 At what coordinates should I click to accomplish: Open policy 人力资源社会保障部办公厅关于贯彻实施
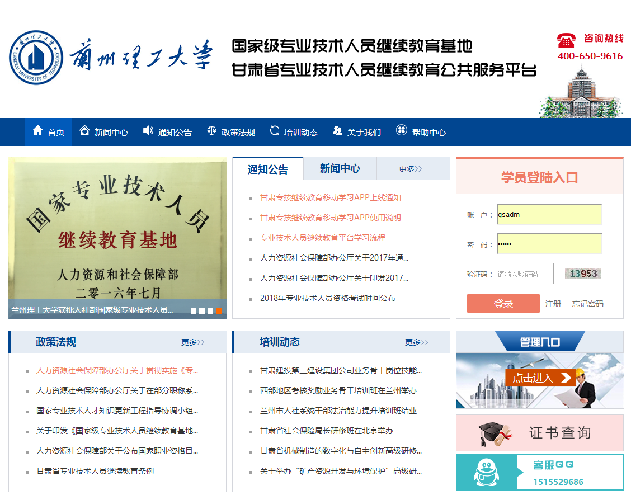[117, 371]
